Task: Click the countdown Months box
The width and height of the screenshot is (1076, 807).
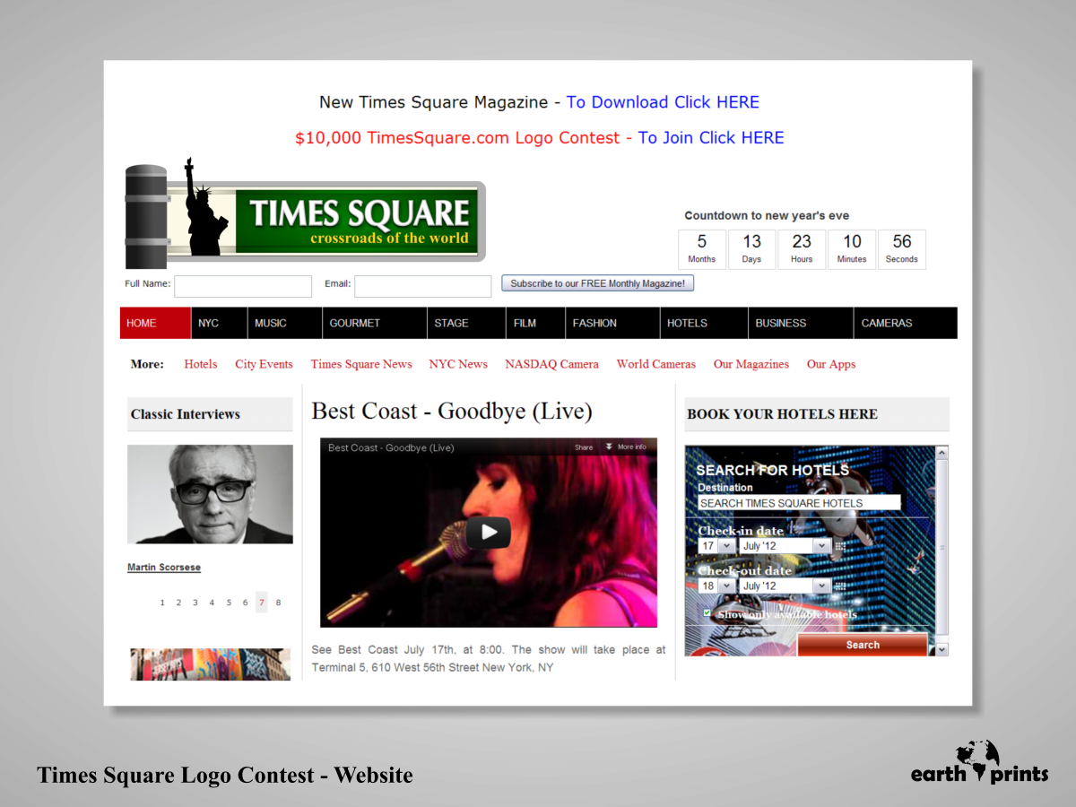Action: (701, 249)
